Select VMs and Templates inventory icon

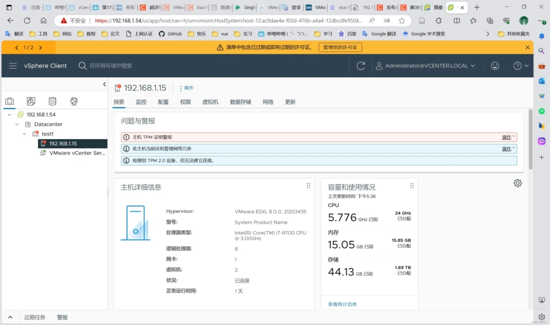(x=31, y=101)
